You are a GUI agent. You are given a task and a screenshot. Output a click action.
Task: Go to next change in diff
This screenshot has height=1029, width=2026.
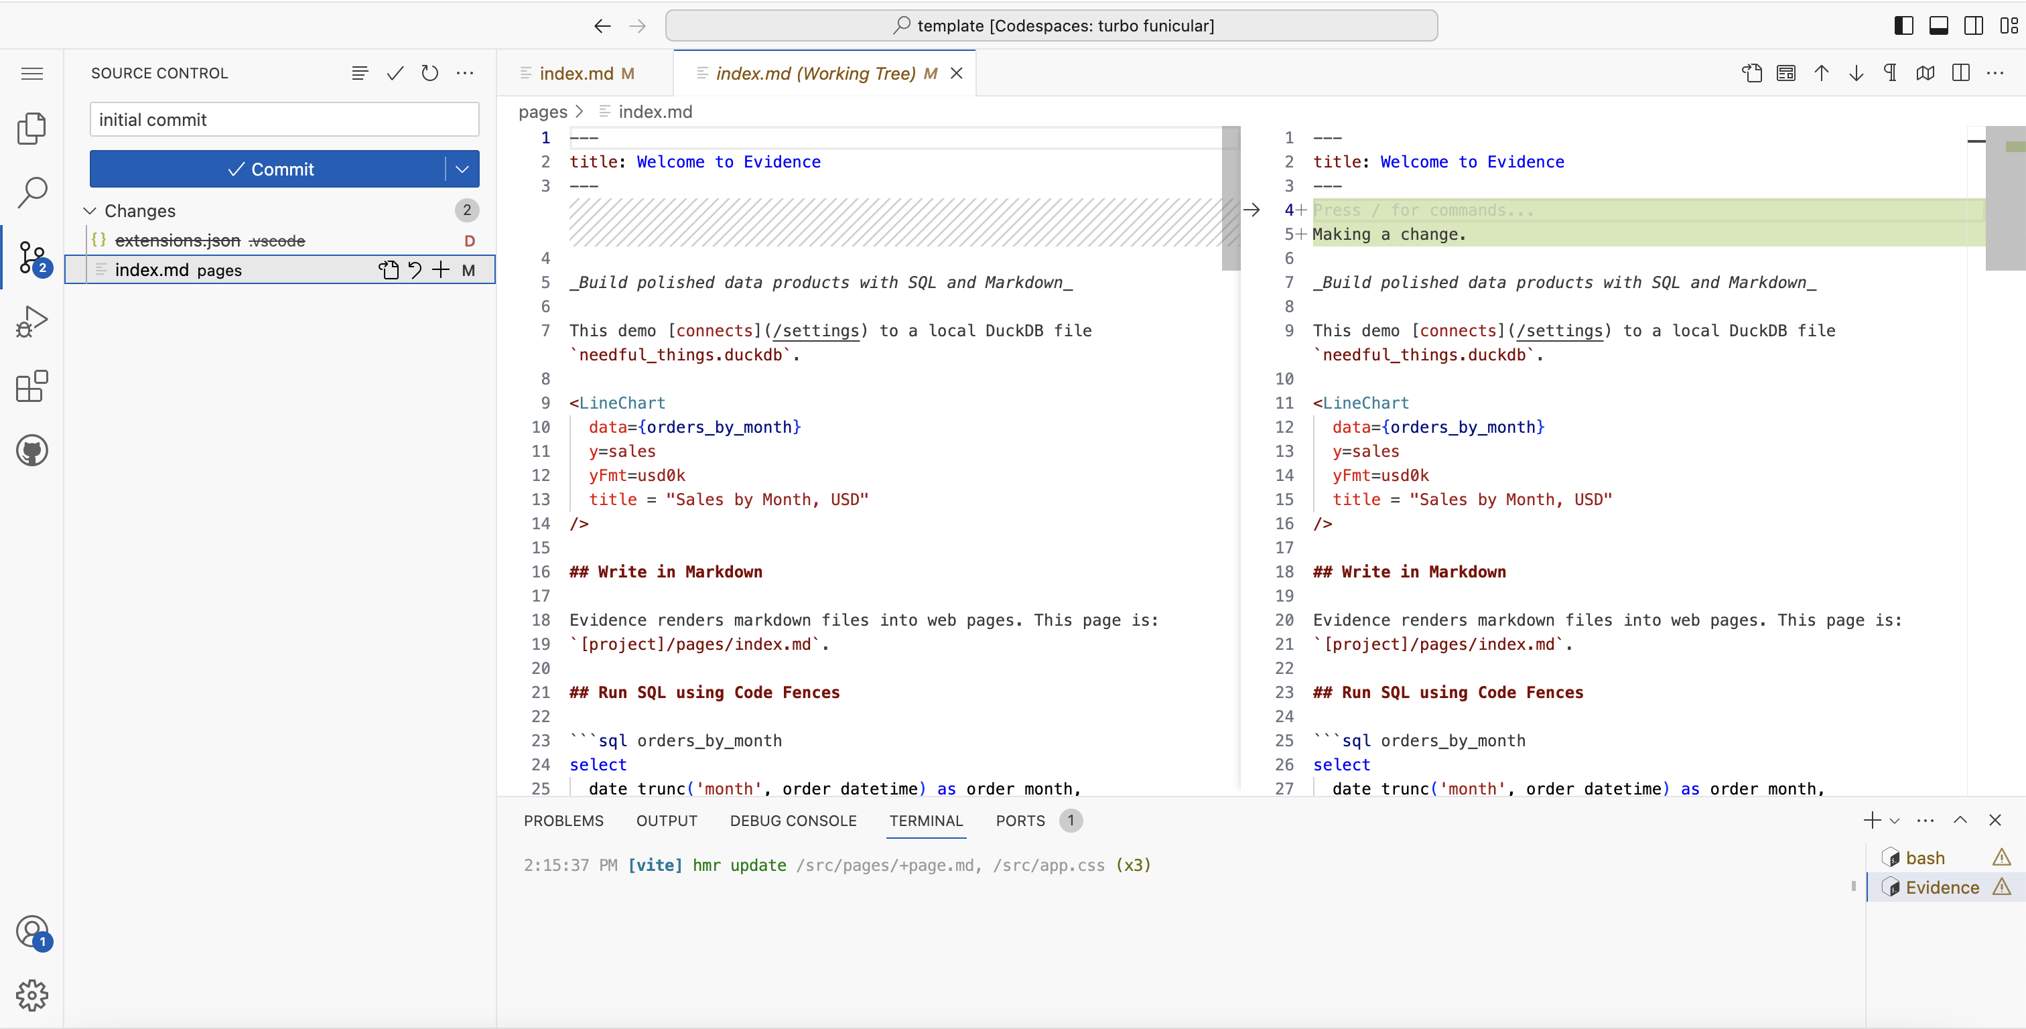[x=1856, y=73]
